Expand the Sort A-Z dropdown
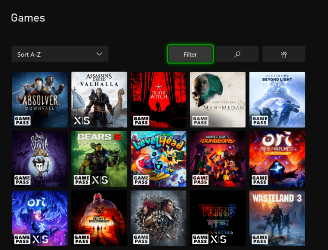Viewport: 328px width, 250px height. pyautogui.click(x=60, y=54)
